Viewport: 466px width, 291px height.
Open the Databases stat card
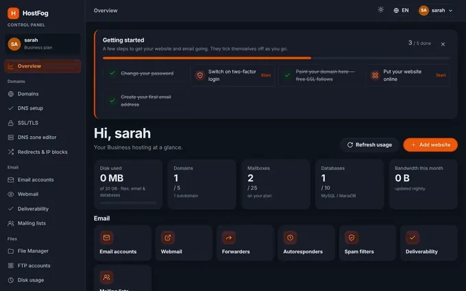tap(349, 184)
